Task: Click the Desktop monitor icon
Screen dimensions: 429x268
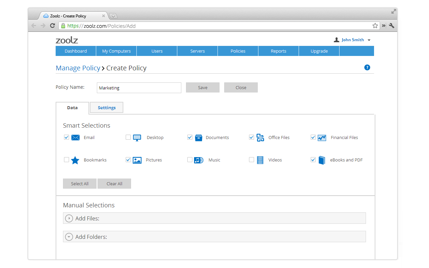Action: (137, 138)
